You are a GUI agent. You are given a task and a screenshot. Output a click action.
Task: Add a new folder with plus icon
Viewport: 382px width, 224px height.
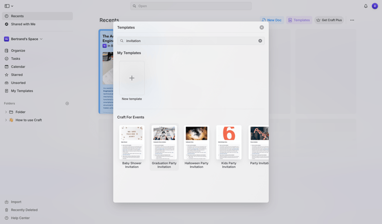tap(67, 103)
